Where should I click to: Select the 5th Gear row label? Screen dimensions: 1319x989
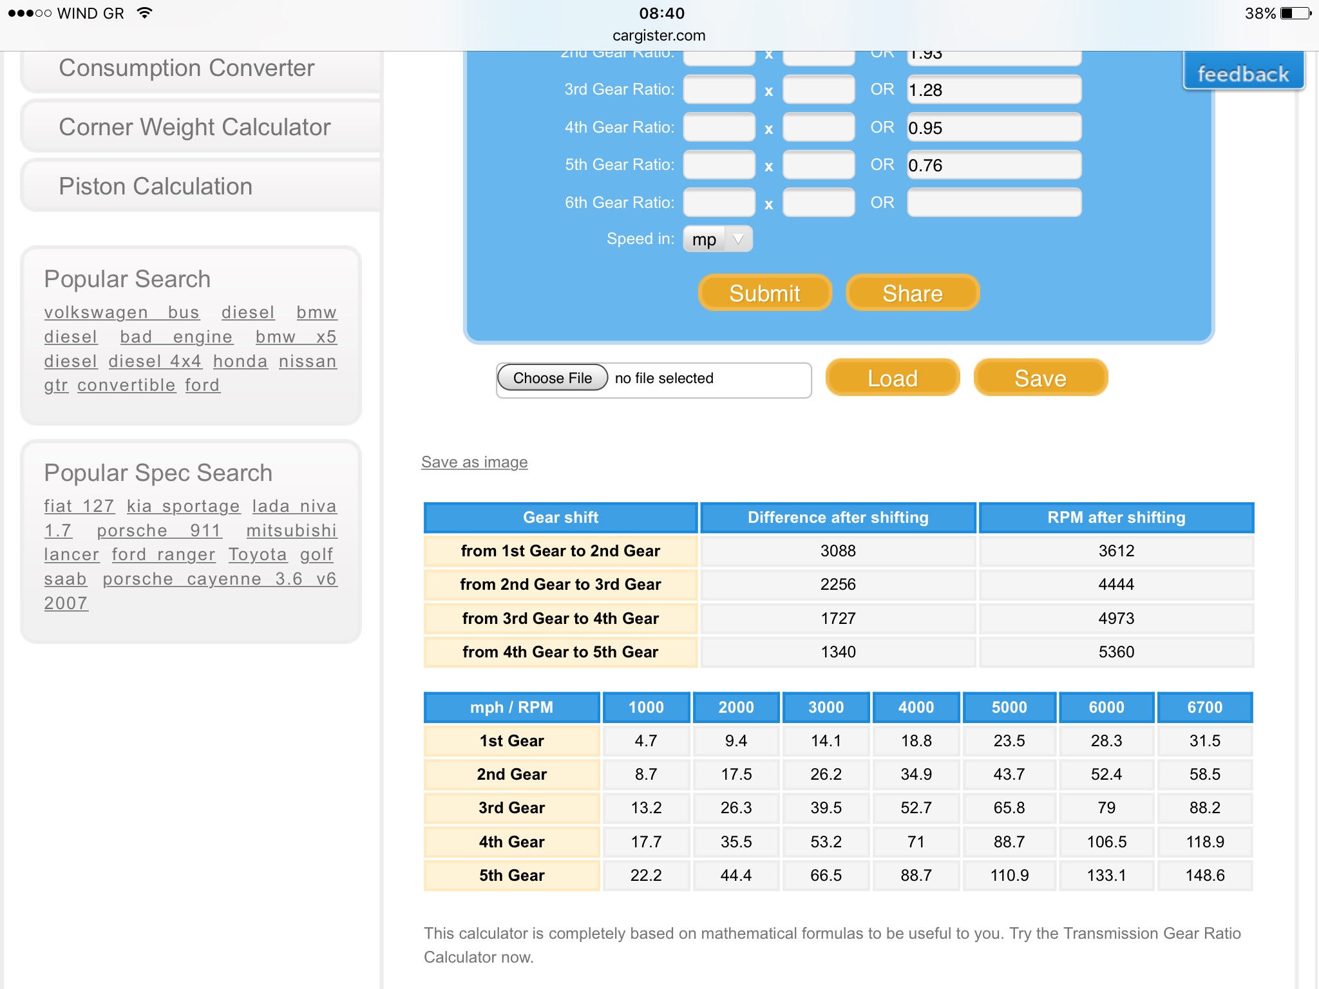tap(512, 876)
